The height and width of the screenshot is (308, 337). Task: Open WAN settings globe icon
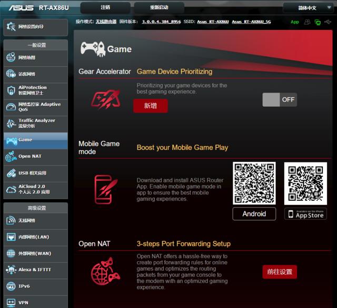(11, 253)
